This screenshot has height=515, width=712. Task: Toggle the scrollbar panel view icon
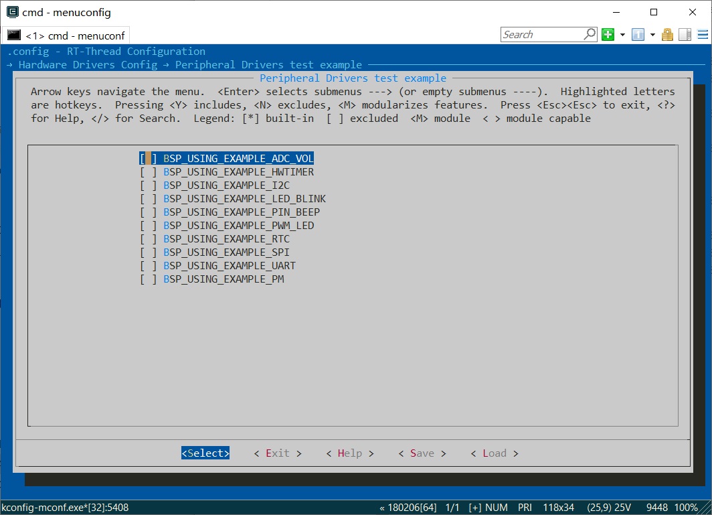point(685,35)
